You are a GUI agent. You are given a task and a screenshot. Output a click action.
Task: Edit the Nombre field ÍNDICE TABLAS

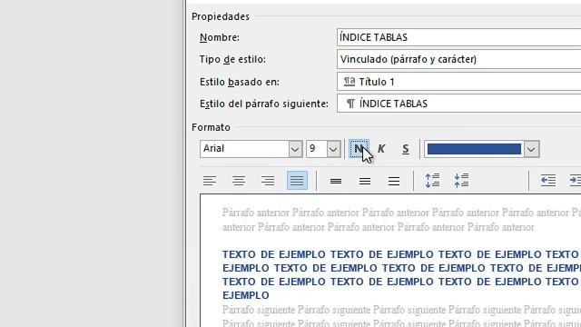coord(458,37)
